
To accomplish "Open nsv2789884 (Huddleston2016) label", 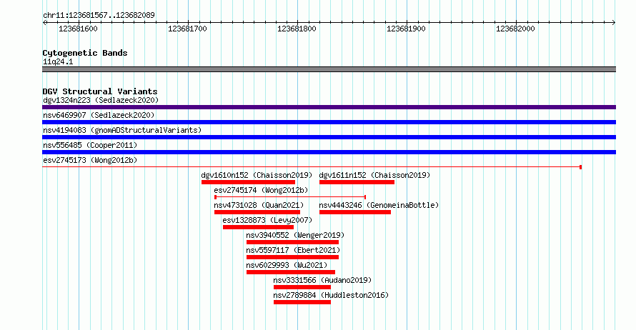I will (331, 295).
